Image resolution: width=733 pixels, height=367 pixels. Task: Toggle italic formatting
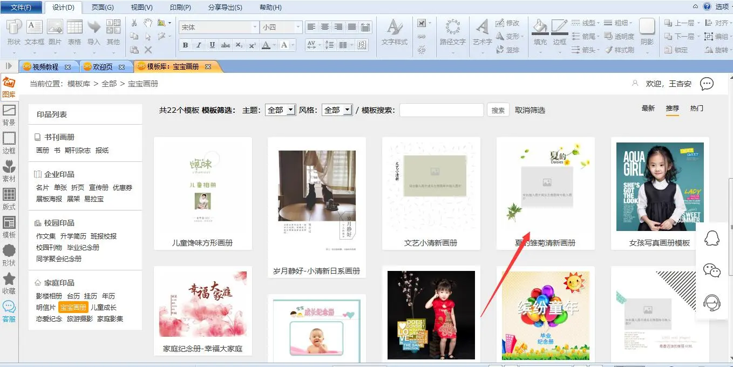point(199,45)
